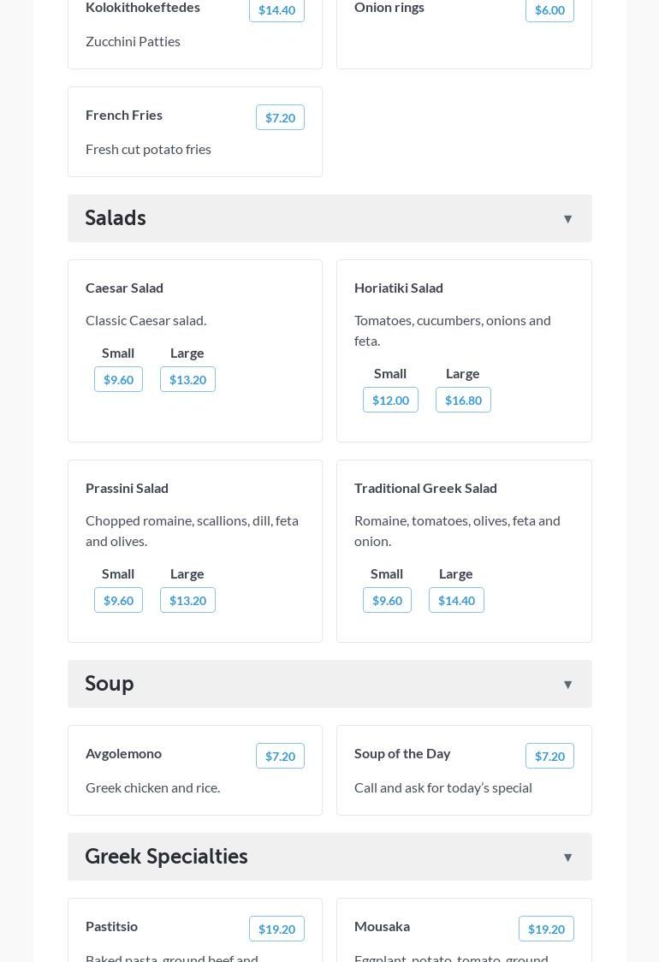
Task: Click the Kolokithokeftedes $14.40 price
Action: tap(276, 9)
